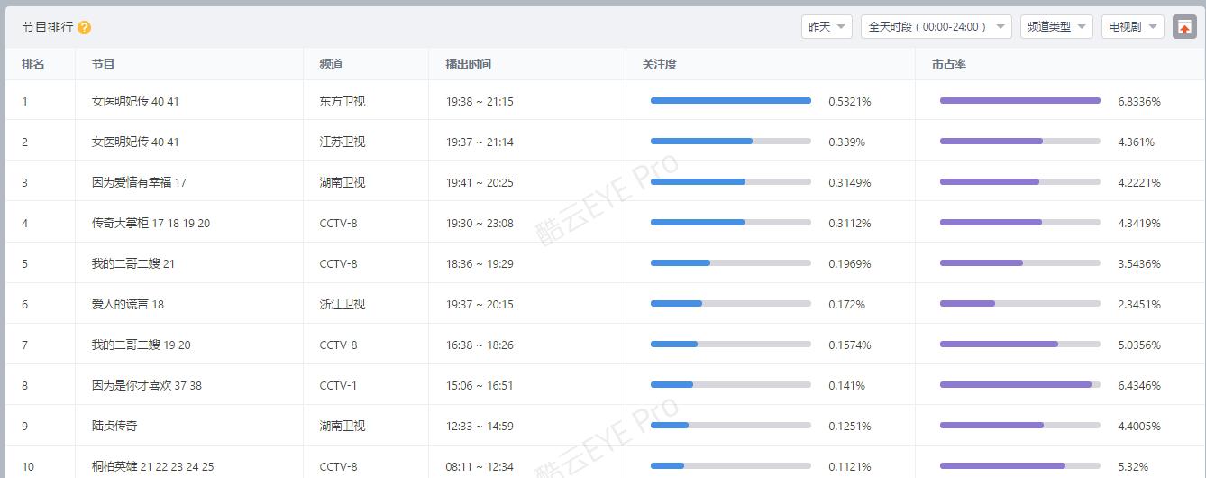Viewport: 1206px width, 478px height.
Task: Click attention value 0.1251%
Action: (850, 426)
